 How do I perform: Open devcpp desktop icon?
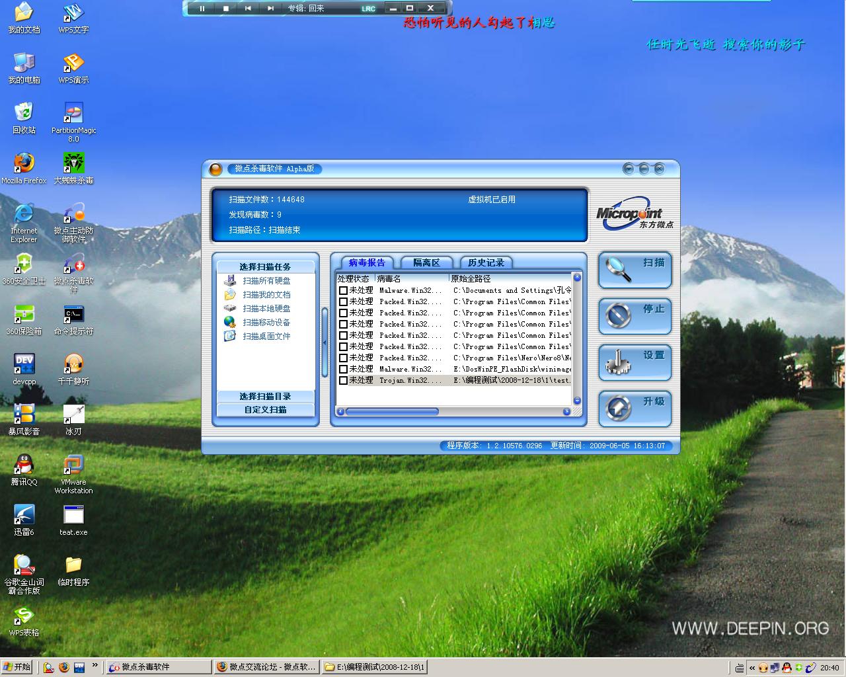24,370
